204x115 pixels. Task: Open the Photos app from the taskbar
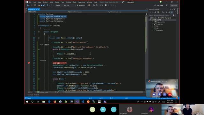[99, 102]
